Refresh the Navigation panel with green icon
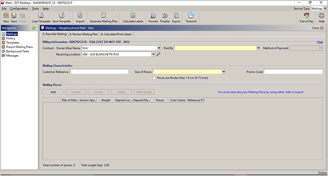Image resolution: width=328 pixels, height=176 pixels. point(34,28)
